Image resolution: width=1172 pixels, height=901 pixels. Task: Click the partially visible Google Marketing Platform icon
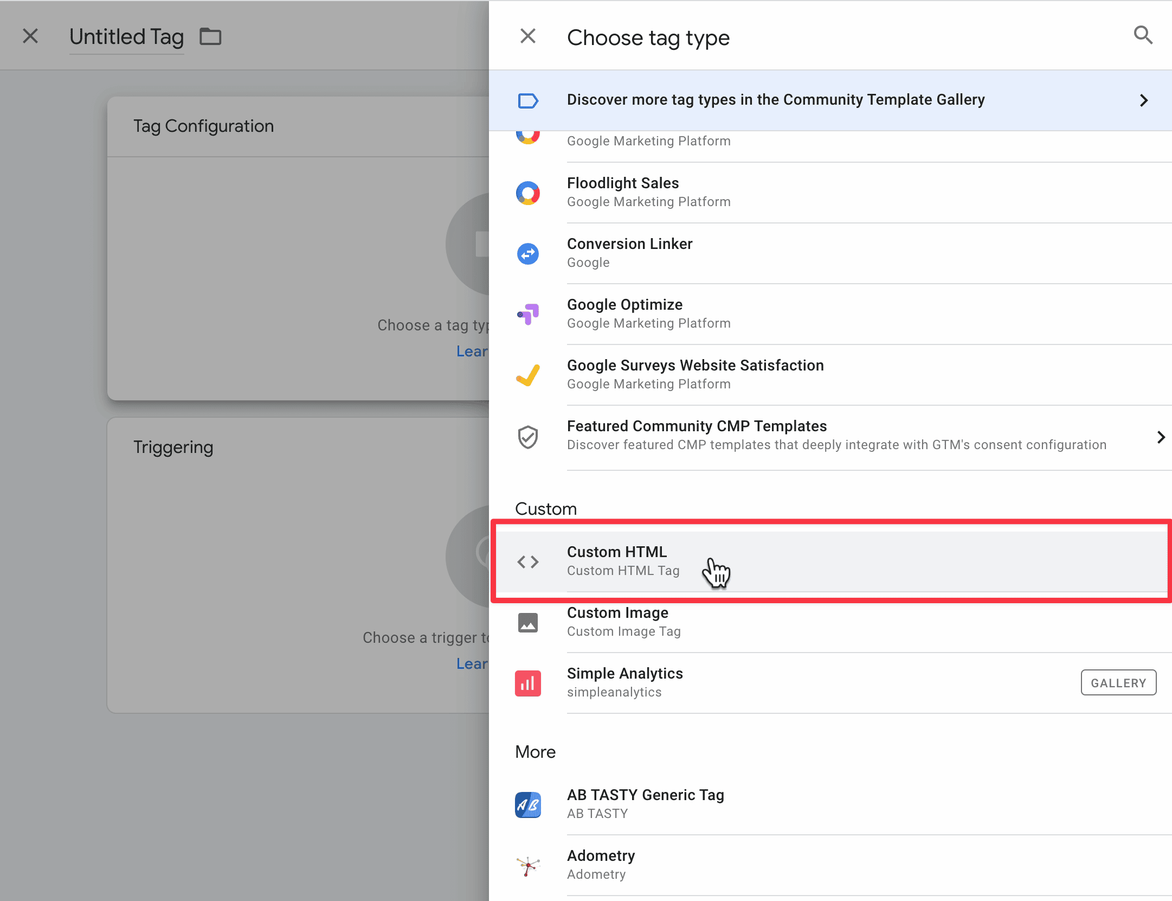[527, 137]
